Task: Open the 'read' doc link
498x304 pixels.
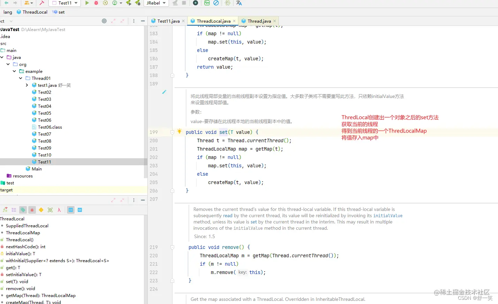Action: pyautogui.click(x=228, y=215)
